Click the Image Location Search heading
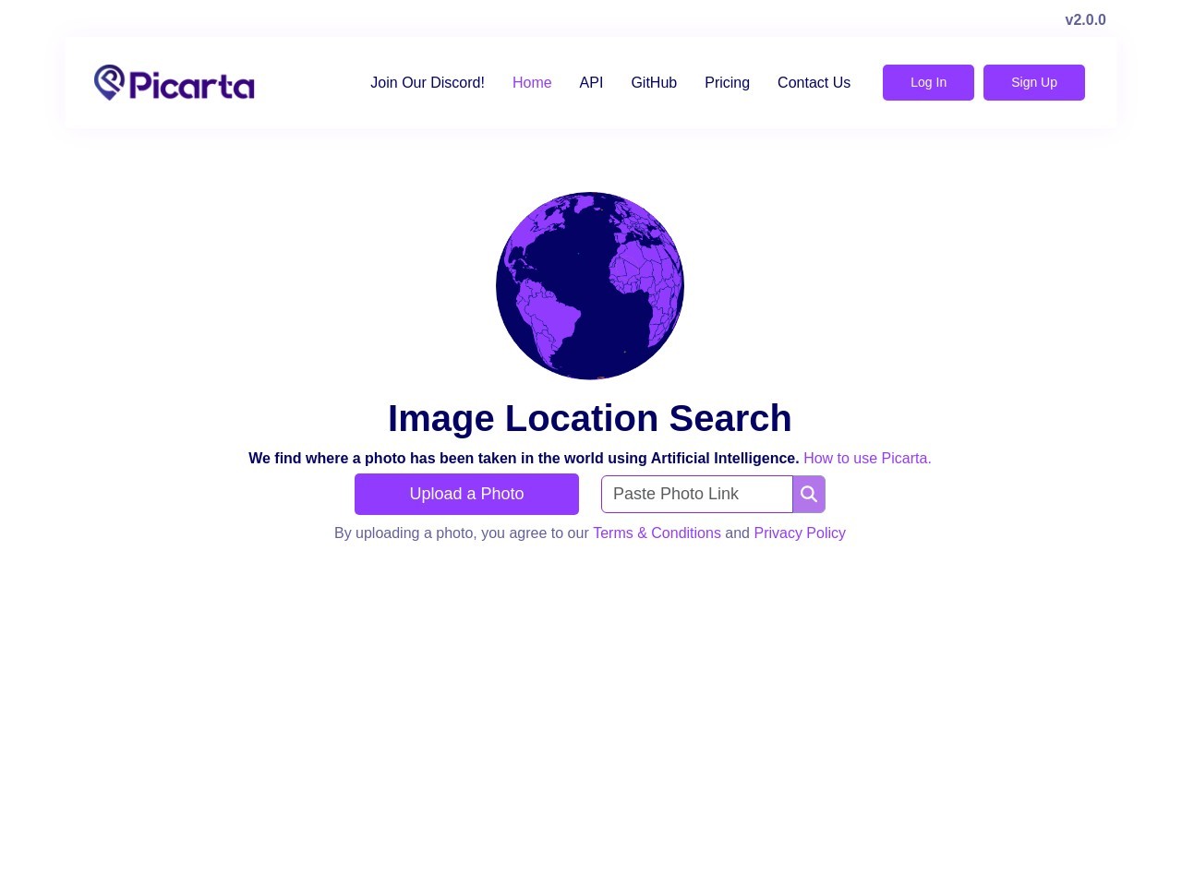 coord(590,418)
